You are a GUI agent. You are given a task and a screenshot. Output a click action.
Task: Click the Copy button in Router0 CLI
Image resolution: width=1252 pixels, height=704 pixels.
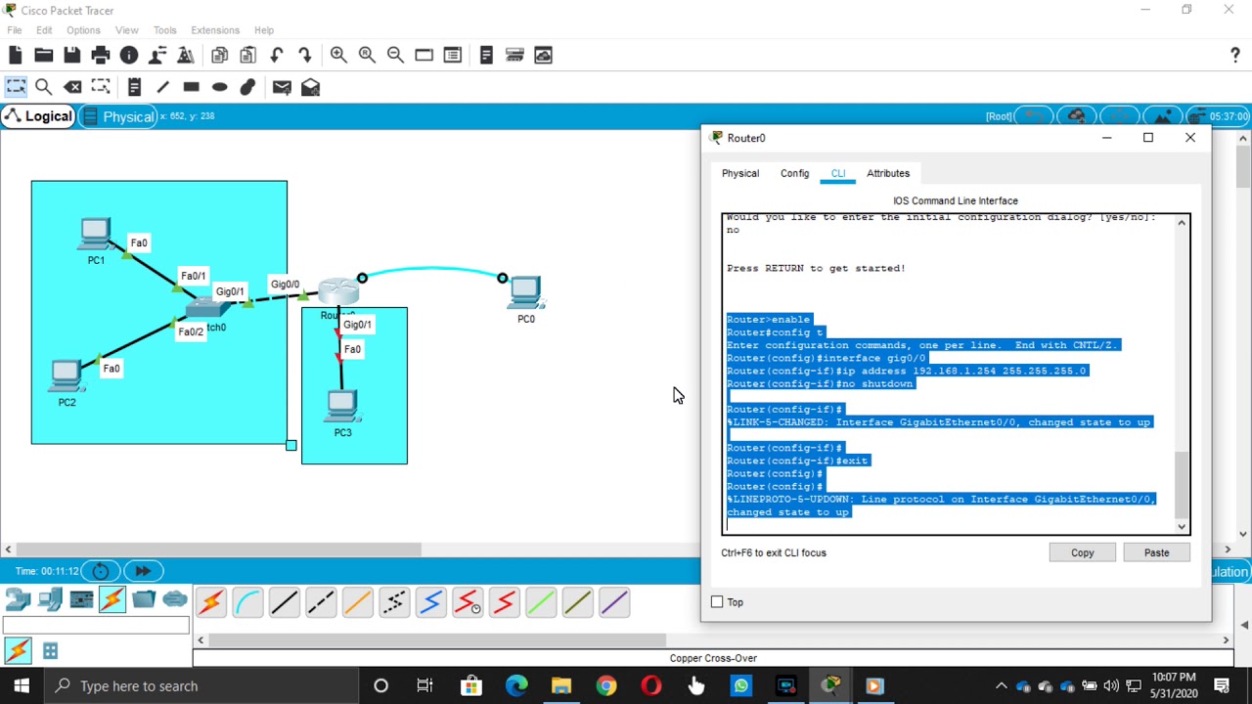pos(1082,552)
